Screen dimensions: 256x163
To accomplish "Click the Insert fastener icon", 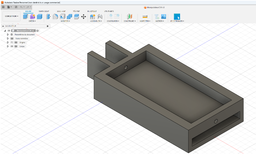I will pyautogui.click(x=157, y=17).
